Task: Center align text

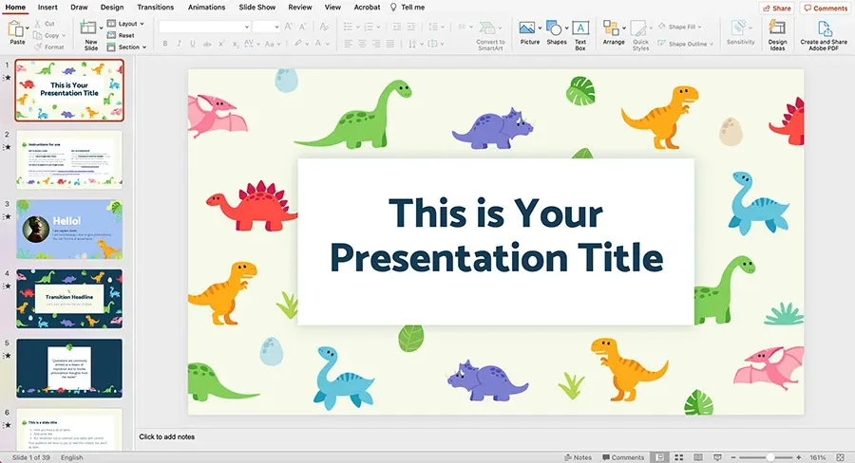Action: tap(362, 44)
